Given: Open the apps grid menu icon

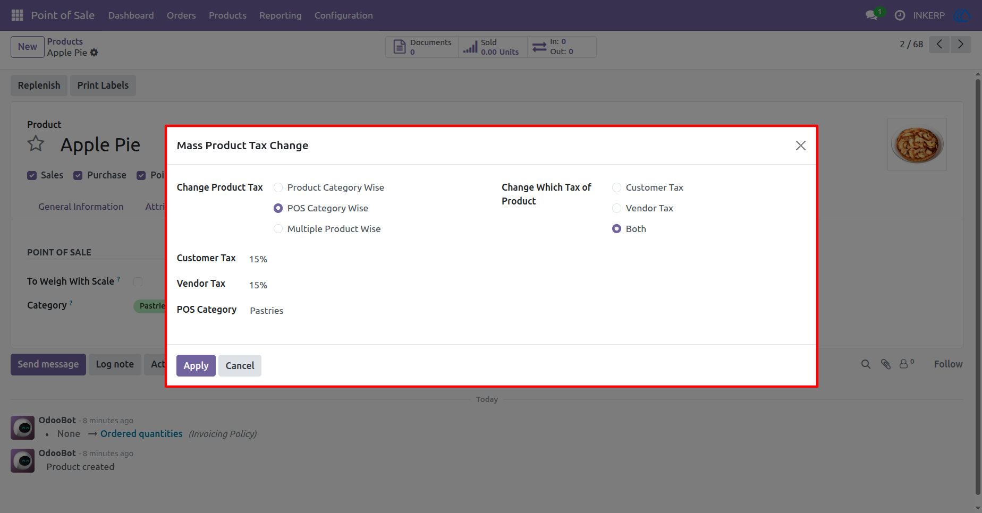Looking at the screenshot, I should click(x=17, y=15).
